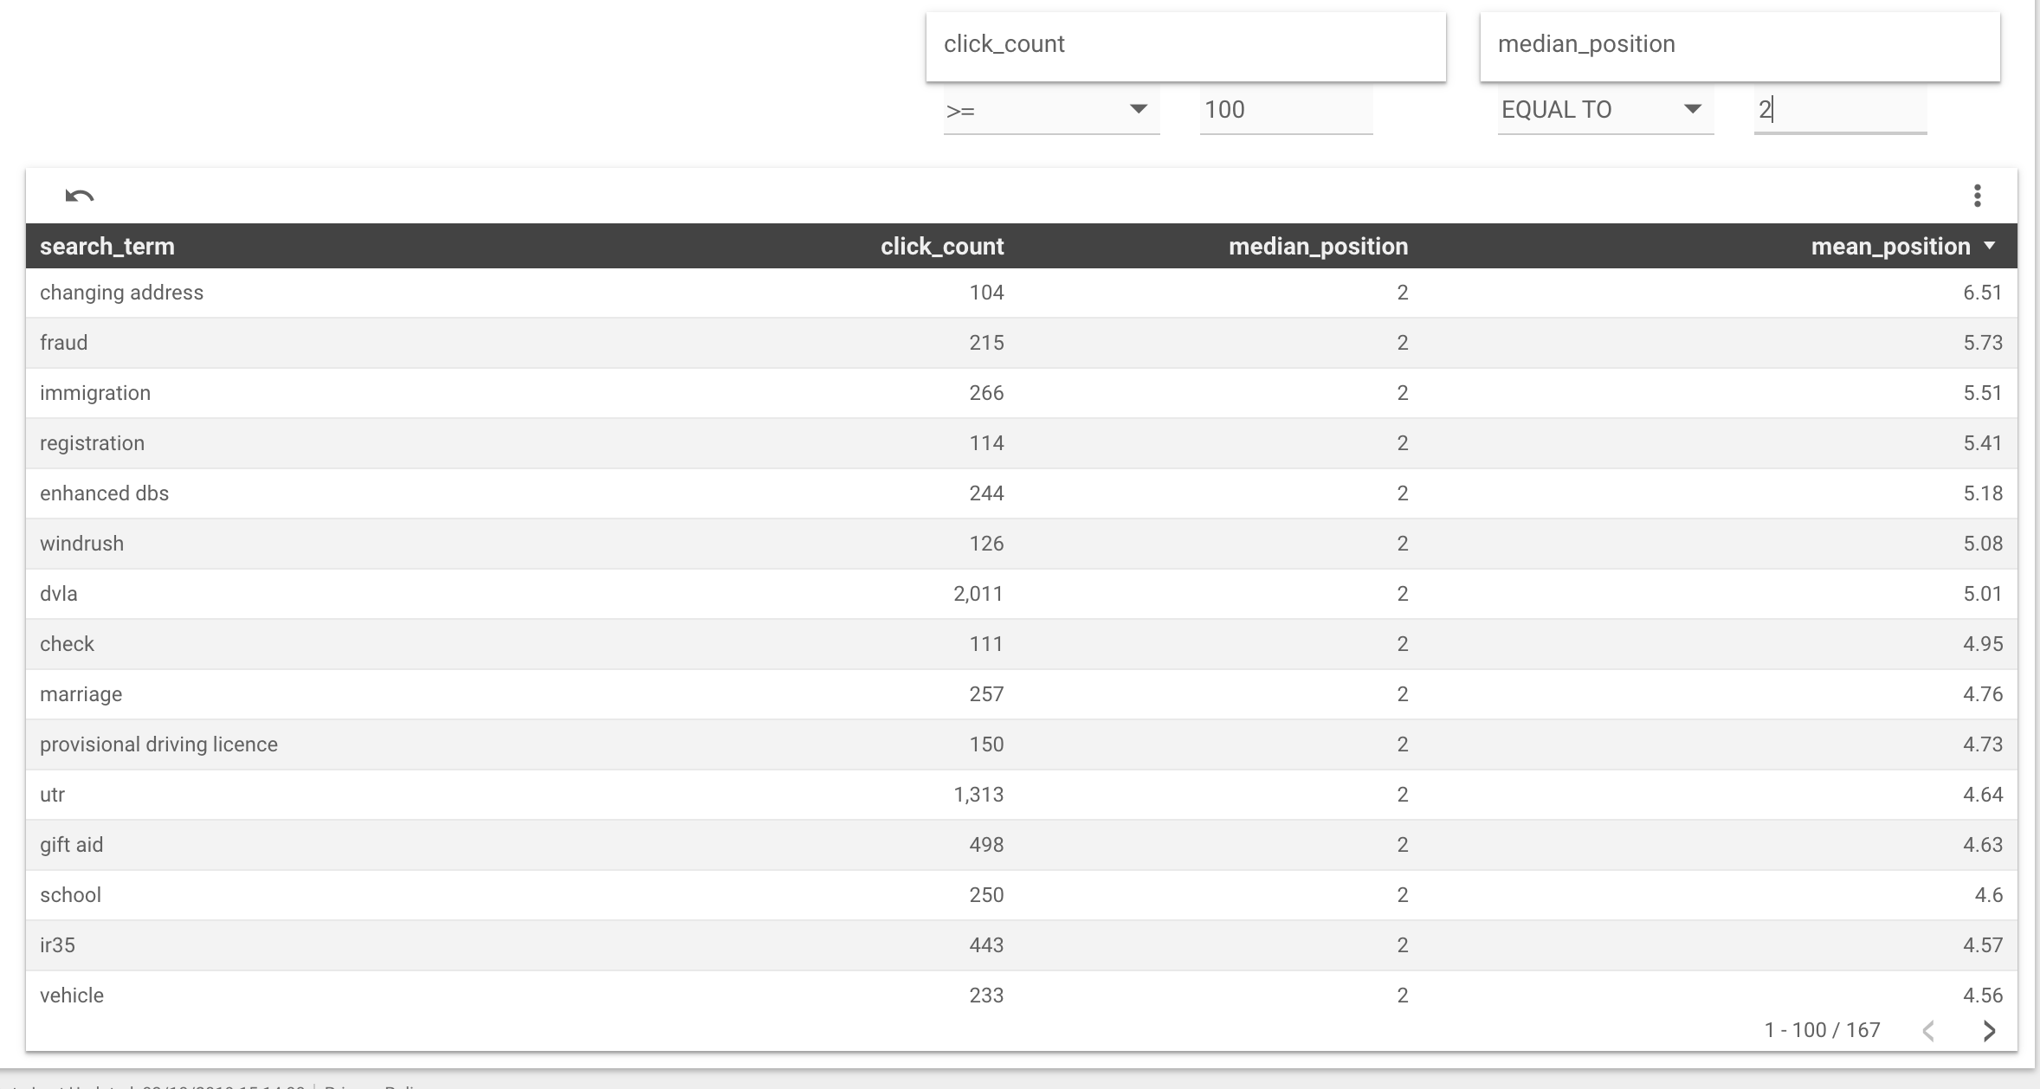
Task: Open the >= operator dropdown
Action: [1050, 110]
